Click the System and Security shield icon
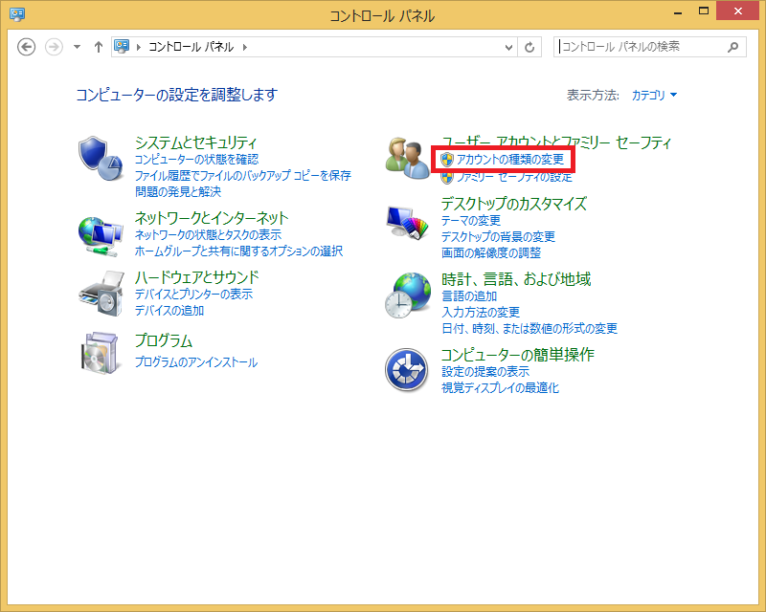The width and height of the screenshot is (766, 612). click(101, 159)
